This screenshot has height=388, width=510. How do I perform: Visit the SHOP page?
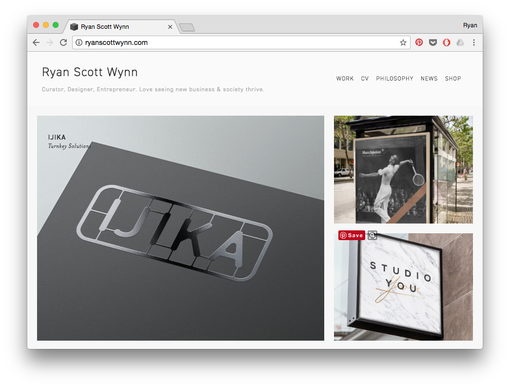click(x=453, y=79)
